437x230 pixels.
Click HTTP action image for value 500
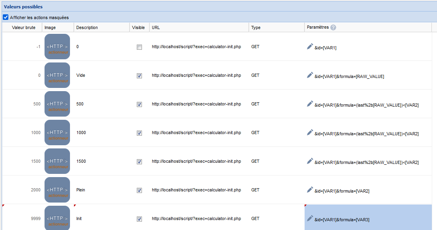(57, 104)
